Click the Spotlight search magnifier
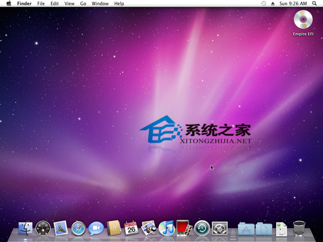This screenshot has height=242, width=323. [x=314, y=4]
